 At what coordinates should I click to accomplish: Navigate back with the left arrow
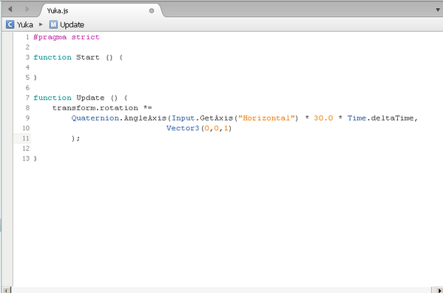coord(10,9)
